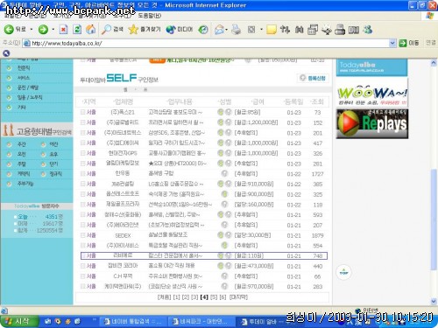438x328 pixels.
Task: Filter jobs by 주간 daytime
Action: tap(22, 144)
